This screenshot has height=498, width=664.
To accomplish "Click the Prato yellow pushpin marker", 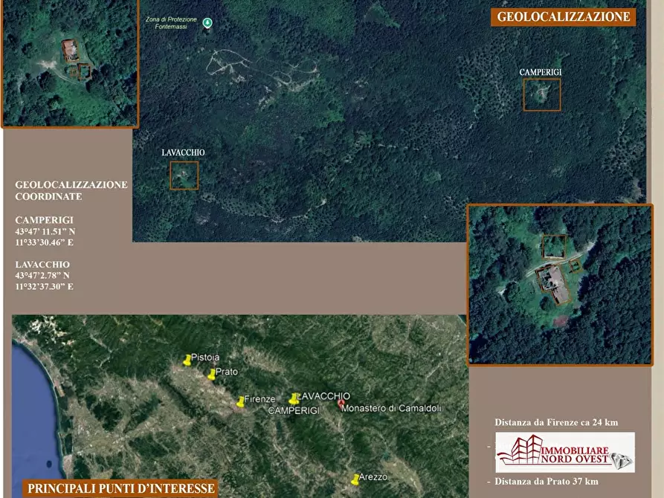I will (211, 375).
